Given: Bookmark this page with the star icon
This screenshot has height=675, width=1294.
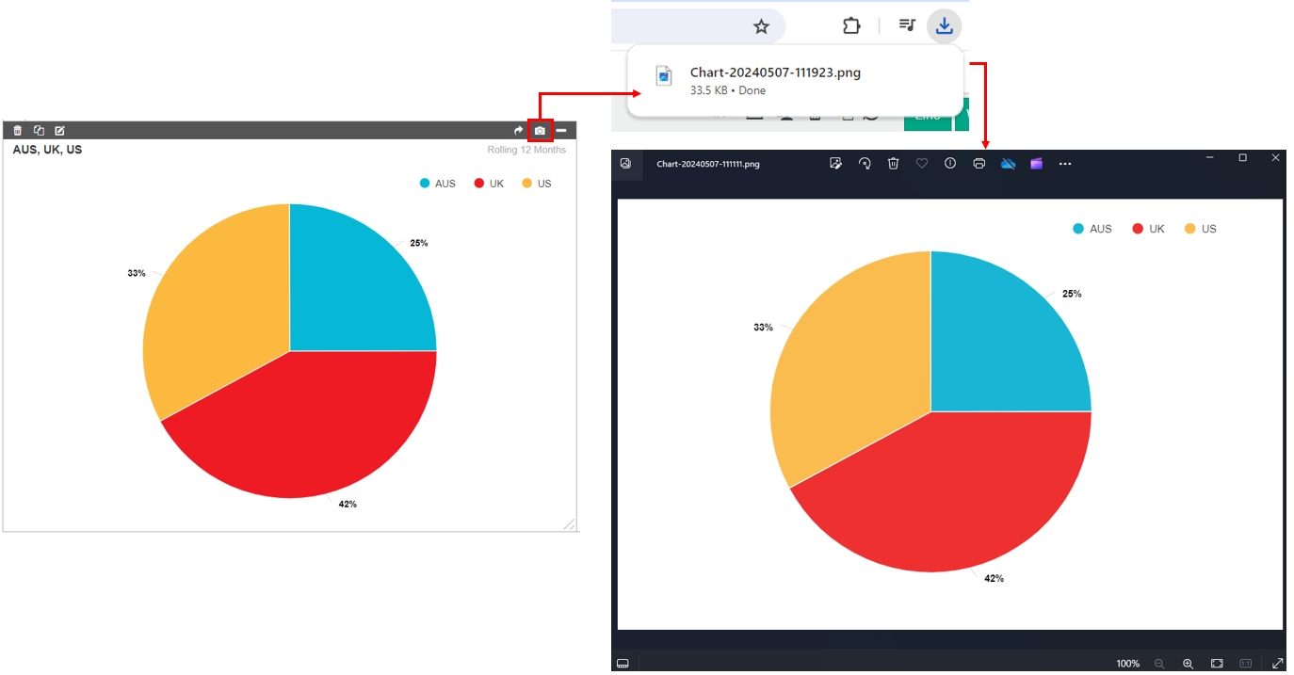Looking at the screenshot, I should tap(761, 26).
